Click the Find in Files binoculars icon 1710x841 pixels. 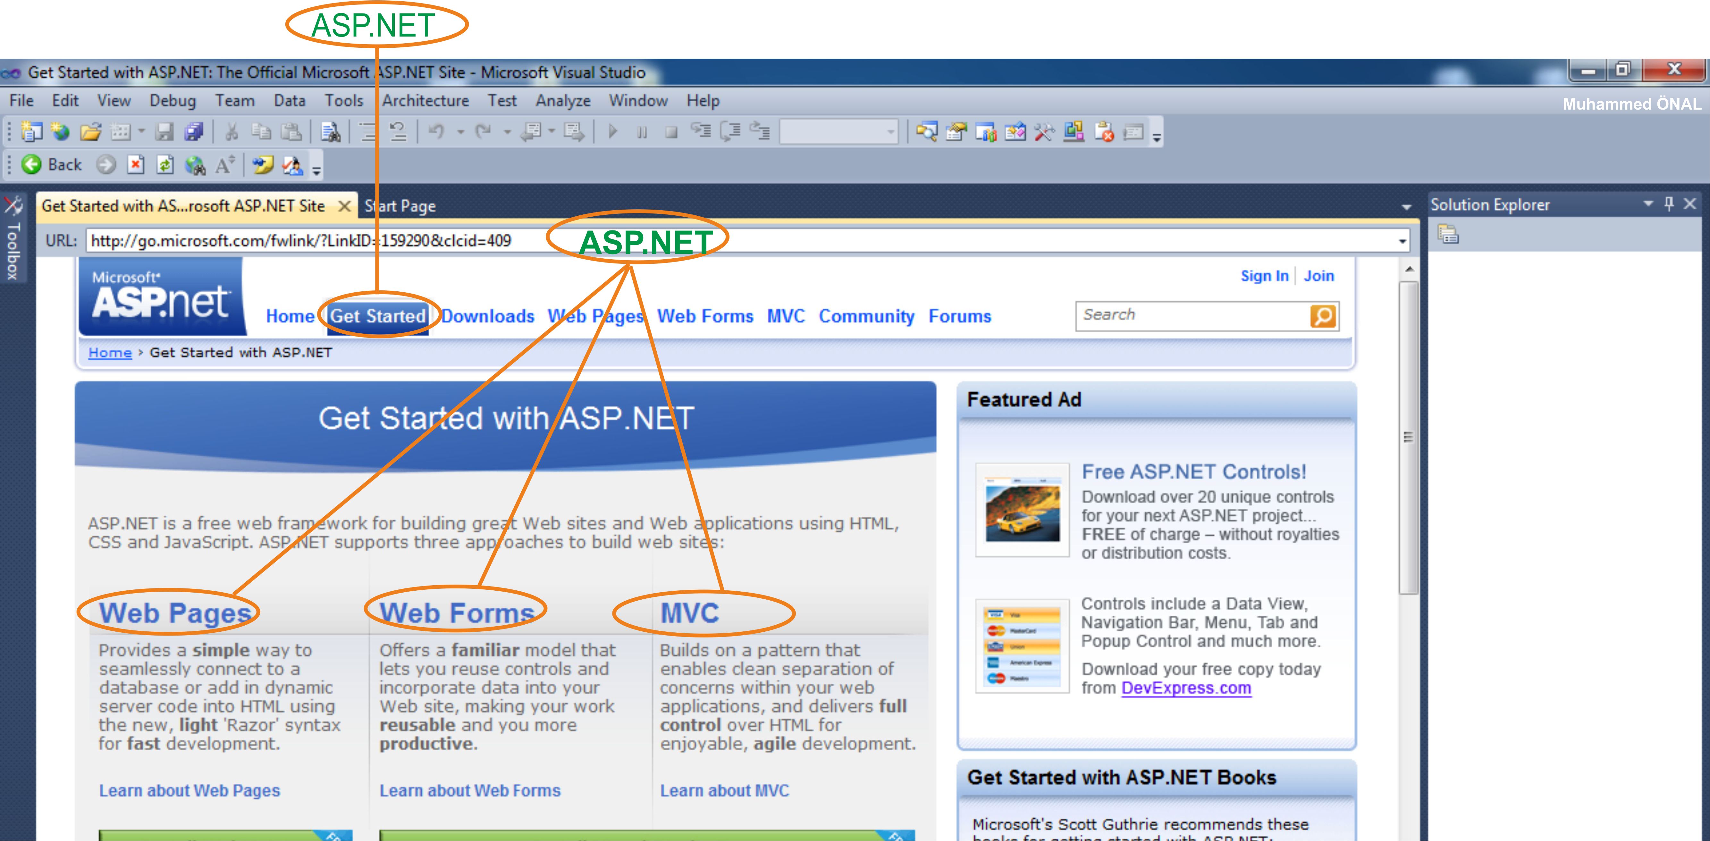tap(331, 131)
